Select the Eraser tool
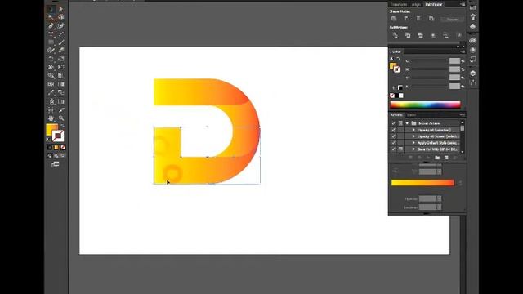This screenshot has height=294, width=523. tap(61, 51)
